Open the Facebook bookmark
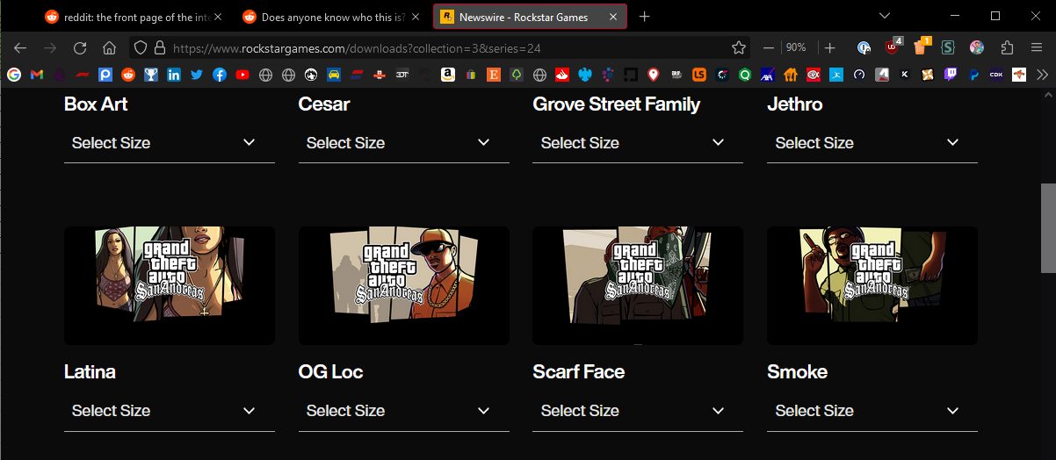This screenshot has height=460, width=1056. click(x=220, y=75)
